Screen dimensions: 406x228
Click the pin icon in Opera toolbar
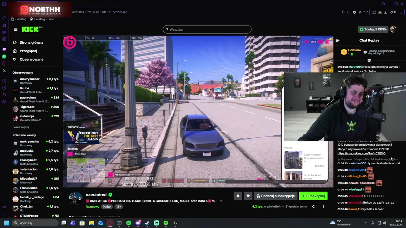tap(343, 12)
